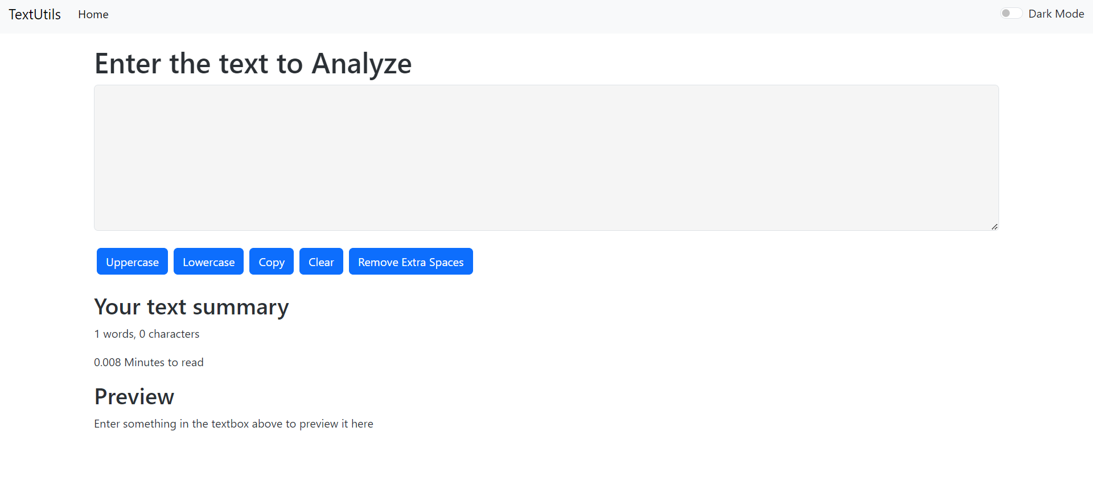Click the preview placeholder sentence
The height and width of the screenshot is (485, 1093).
click(x=233, y=424)
